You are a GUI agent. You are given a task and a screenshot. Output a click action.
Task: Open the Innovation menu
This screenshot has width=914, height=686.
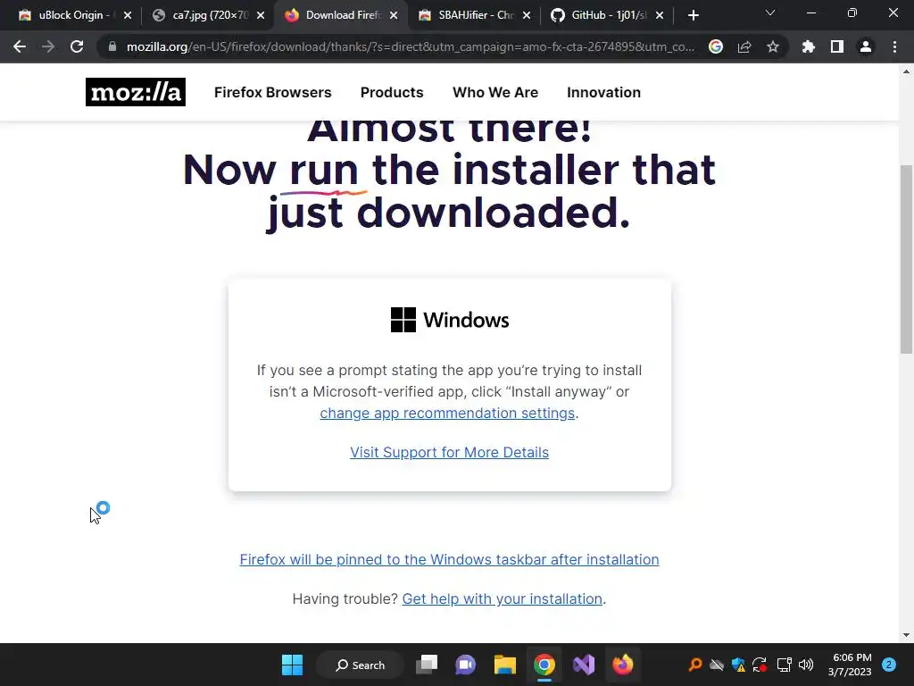603,92
